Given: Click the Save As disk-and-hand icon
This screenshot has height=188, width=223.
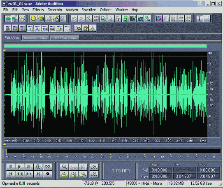Looking at the screenshot, I should (x=56, y=19).
